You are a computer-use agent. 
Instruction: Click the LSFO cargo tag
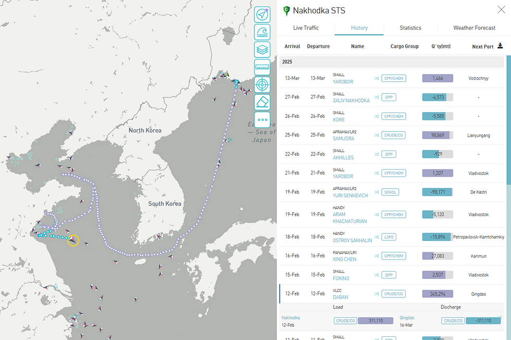pyautogui.click(x=388, y=237)
